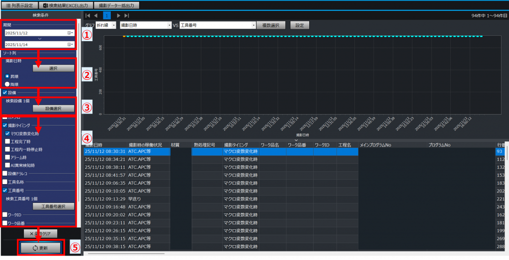
Task: Go to previous results page
Action: [x=96, y=16]
